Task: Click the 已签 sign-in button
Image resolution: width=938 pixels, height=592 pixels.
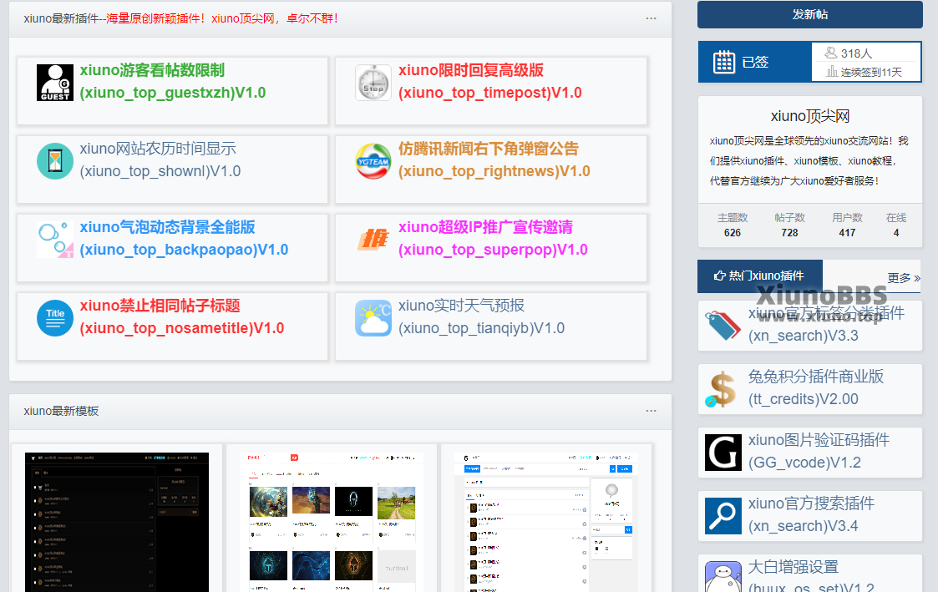Action: pos(755,62)
